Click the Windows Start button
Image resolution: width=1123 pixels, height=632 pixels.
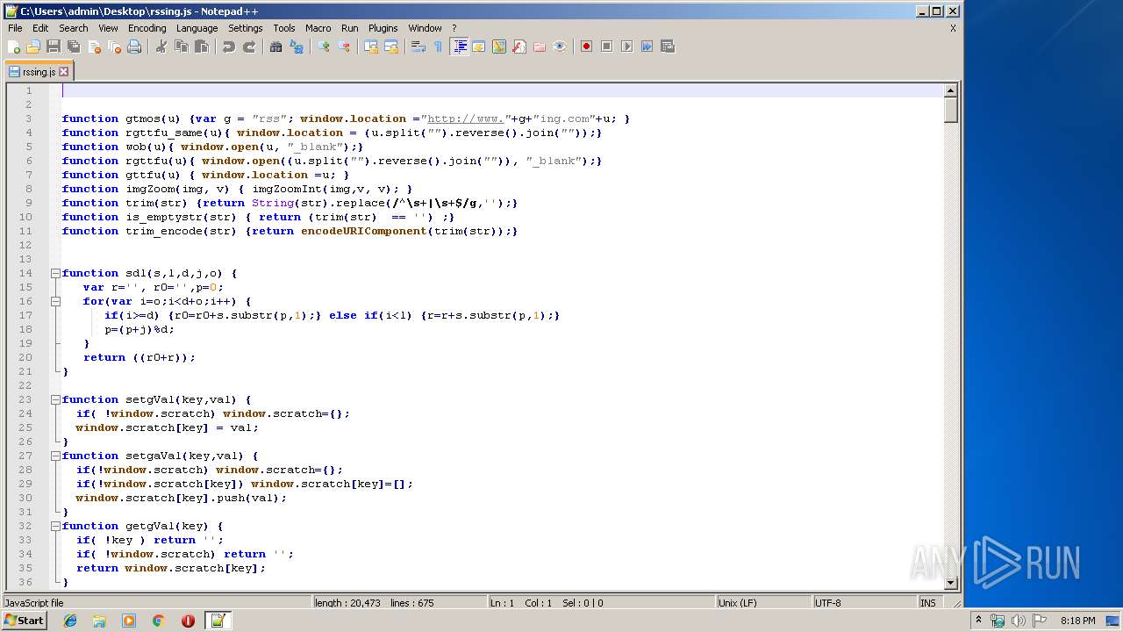25,620
